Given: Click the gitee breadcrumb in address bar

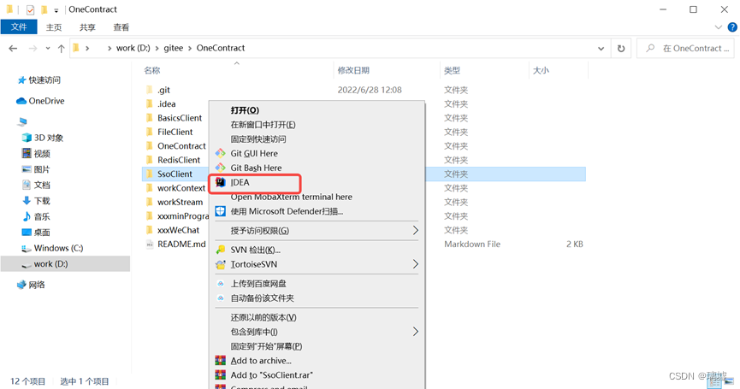Looking at the screenshot, I should [173, 48].
